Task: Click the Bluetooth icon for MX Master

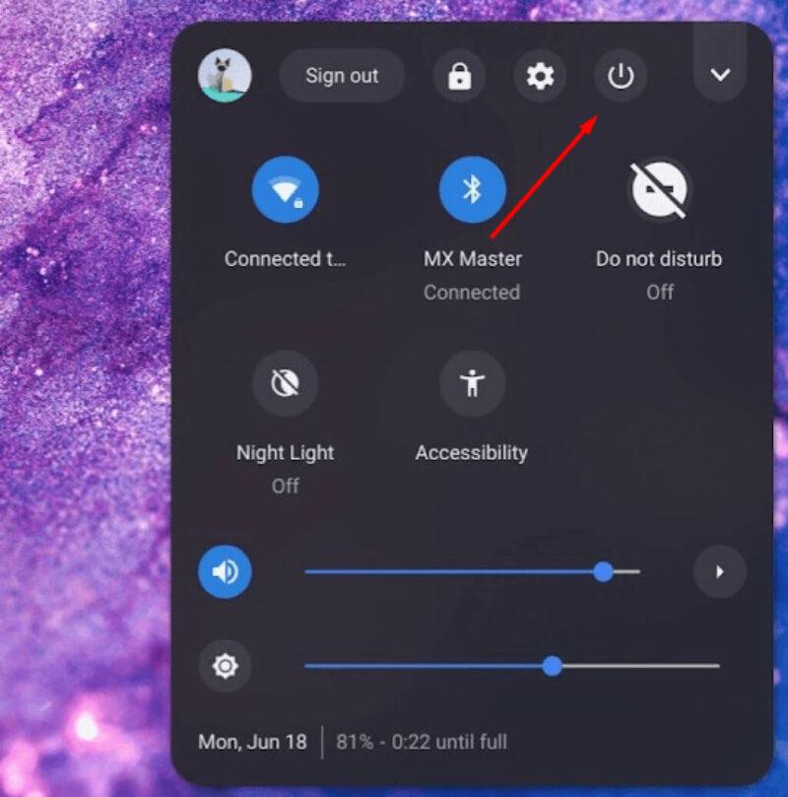Action: coord(472,189)
